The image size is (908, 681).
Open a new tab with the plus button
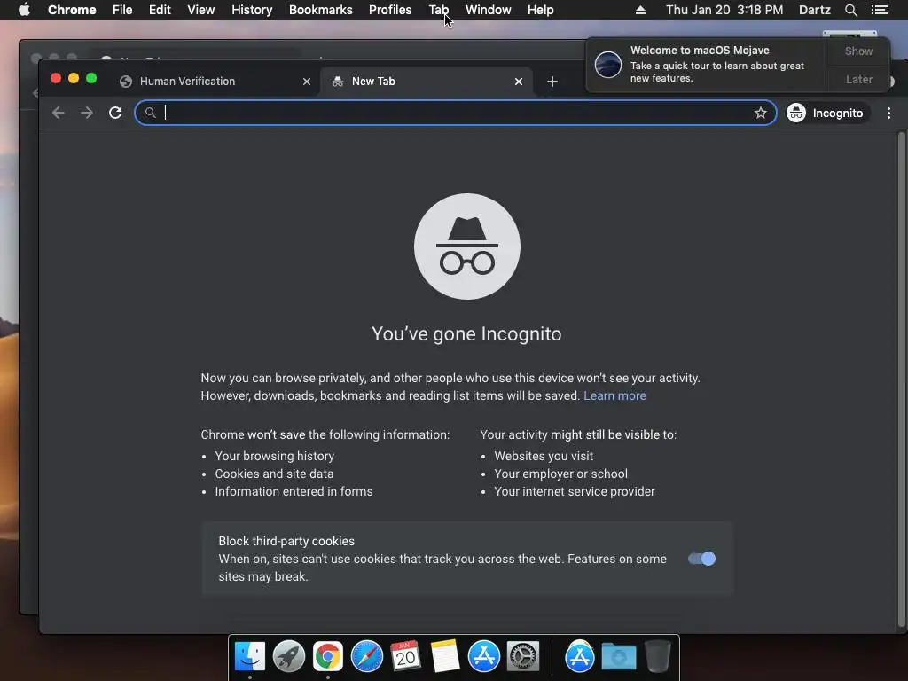click(552, 82)
